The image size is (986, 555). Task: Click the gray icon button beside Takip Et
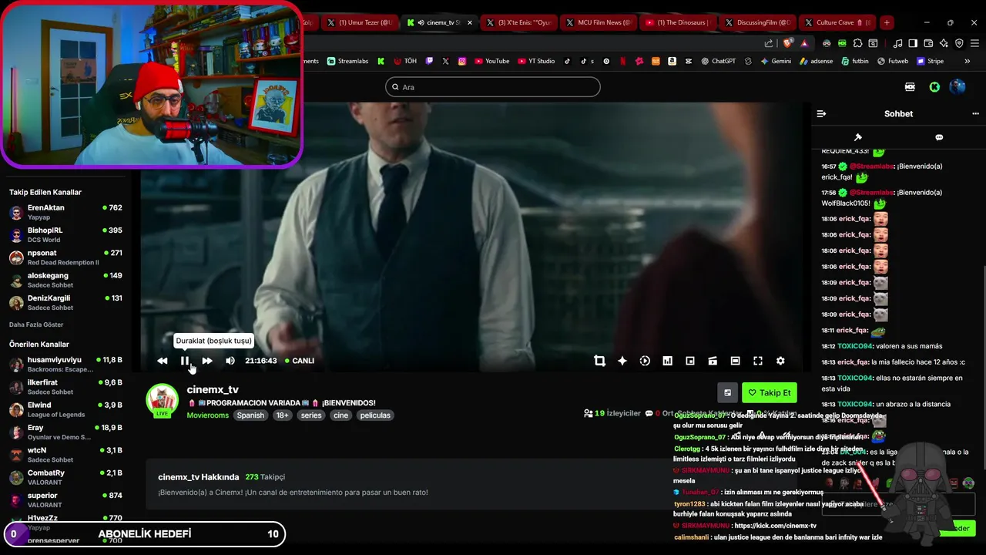727,392
